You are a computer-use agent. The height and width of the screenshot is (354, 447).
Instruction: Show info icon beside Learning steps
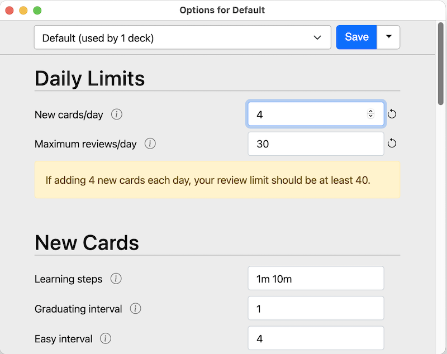(116, 279)
